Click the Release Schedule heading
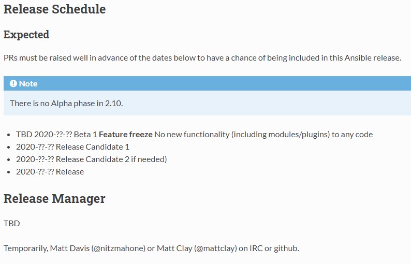This screenshot has height=264, width=411. [x=54, y=9]
